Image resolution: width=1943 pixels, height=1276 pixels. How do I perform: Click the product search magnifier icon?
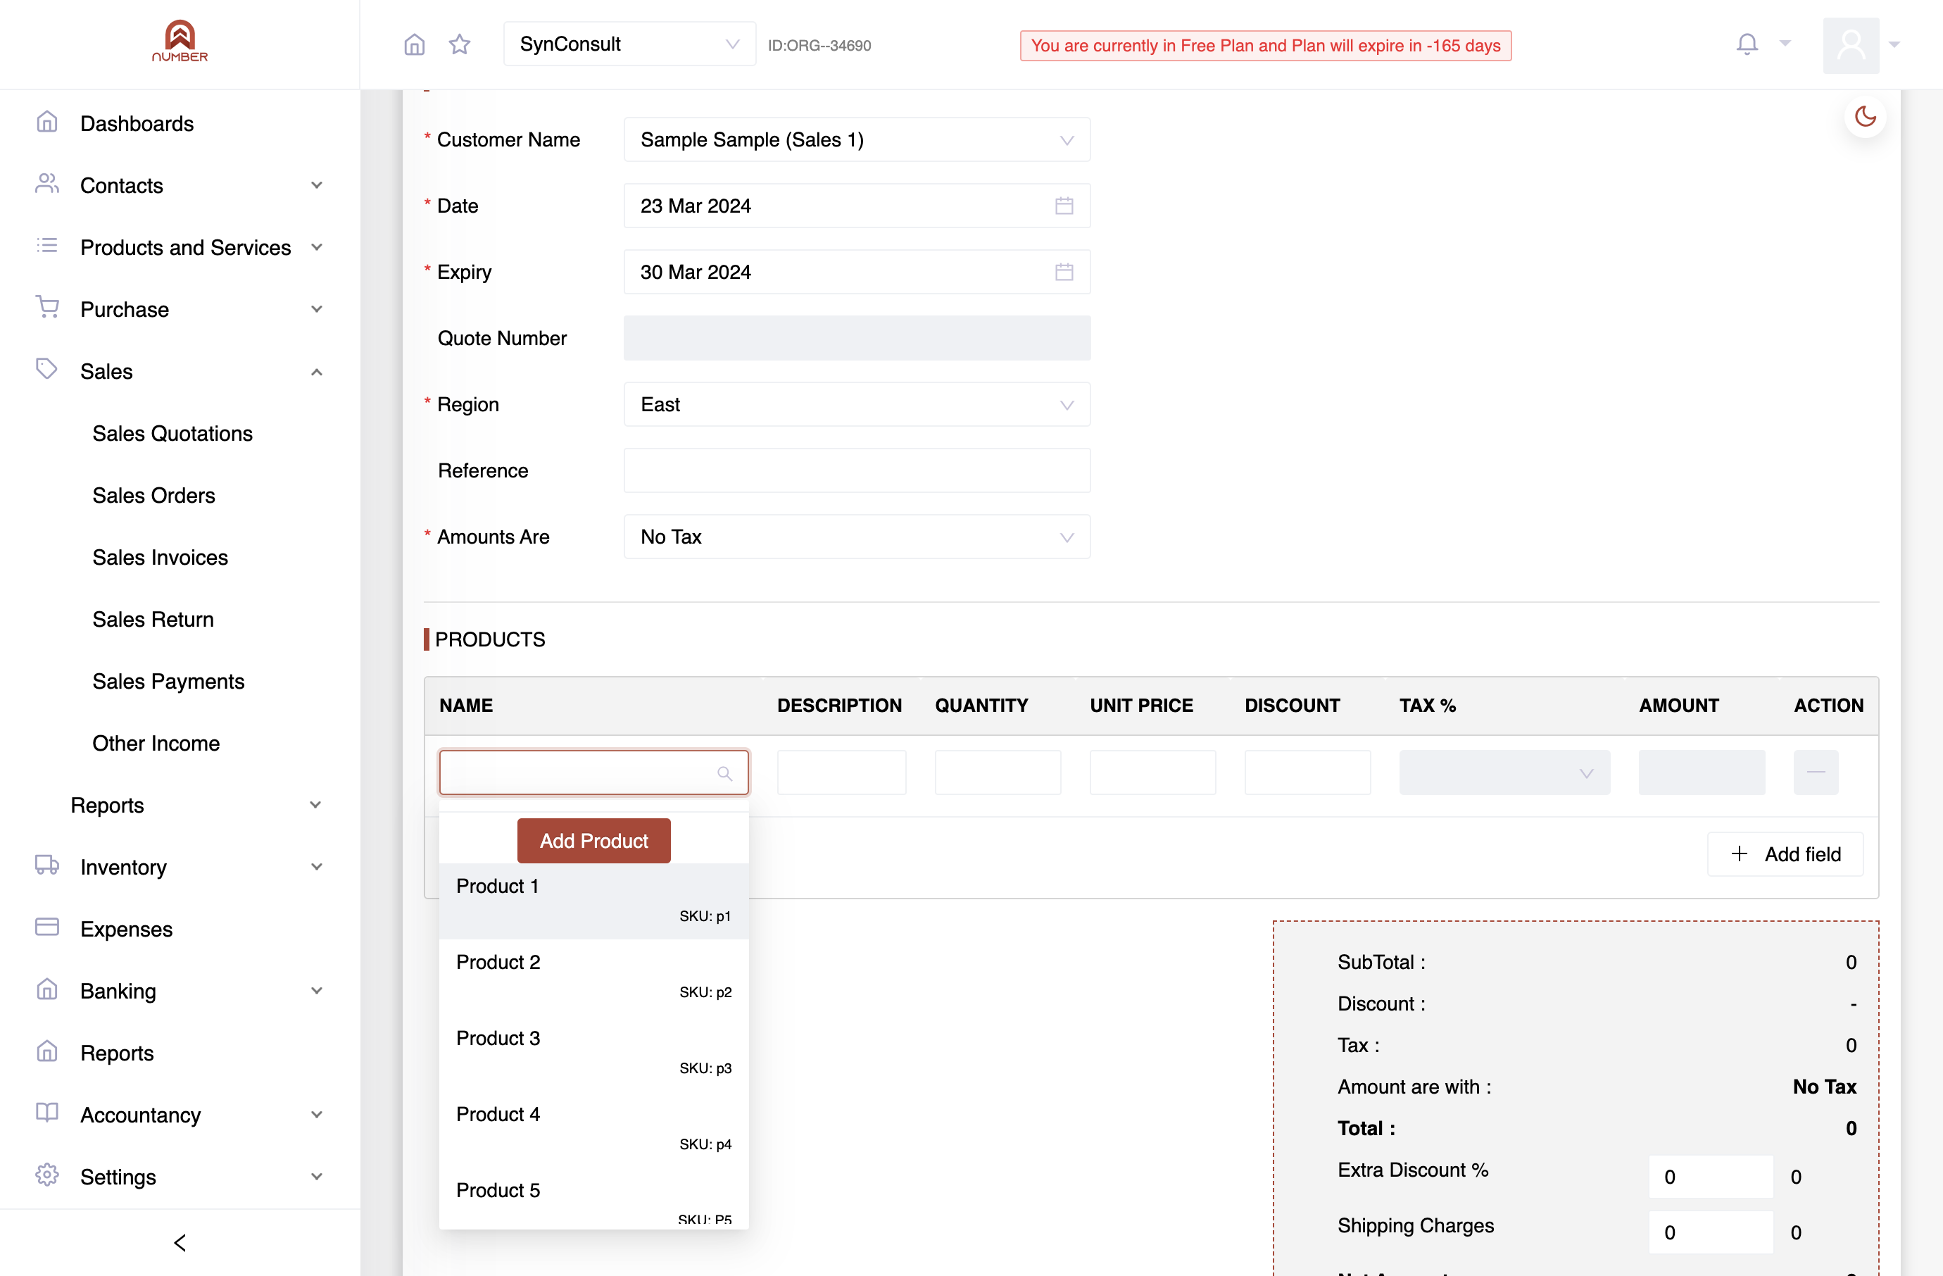[724, 773]
